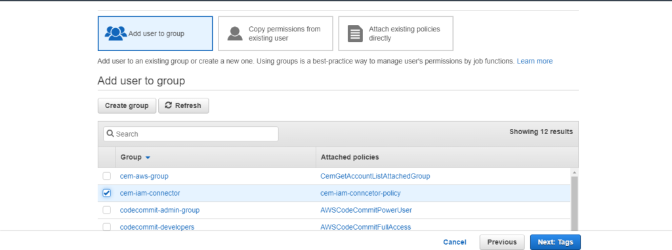Screen dimensions: 672x250
Task: Sort by the Group column arrow
Action: (x=148, y=158)
